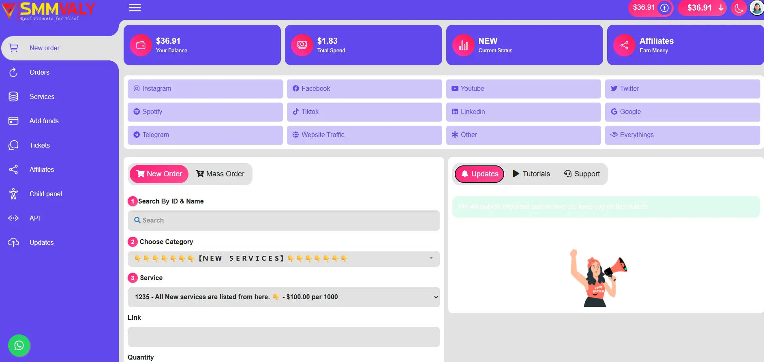Choose the Google category
This screenshot has width=764, height=362.
[683, 112]
